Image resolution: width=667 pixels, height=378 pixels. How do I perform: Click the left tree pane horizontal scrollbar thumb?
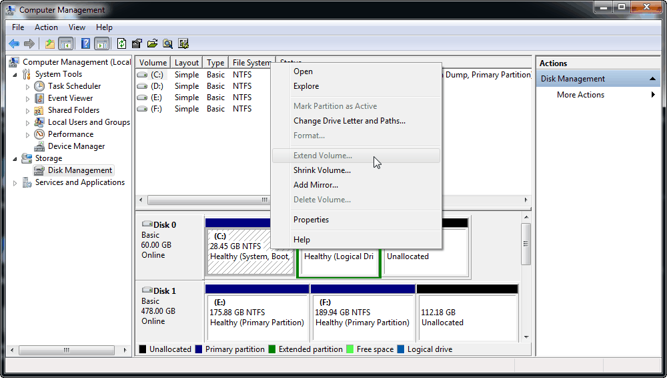pyautogui.click(x=67, y=351)
